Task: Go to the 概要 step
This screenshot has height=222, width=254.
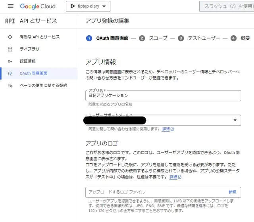Action: 245,38
